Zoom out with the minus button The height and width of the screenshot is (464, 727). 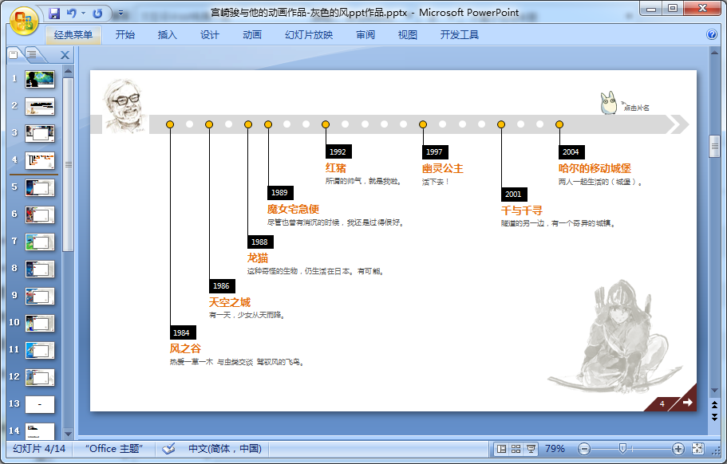[x=584, y=449]
